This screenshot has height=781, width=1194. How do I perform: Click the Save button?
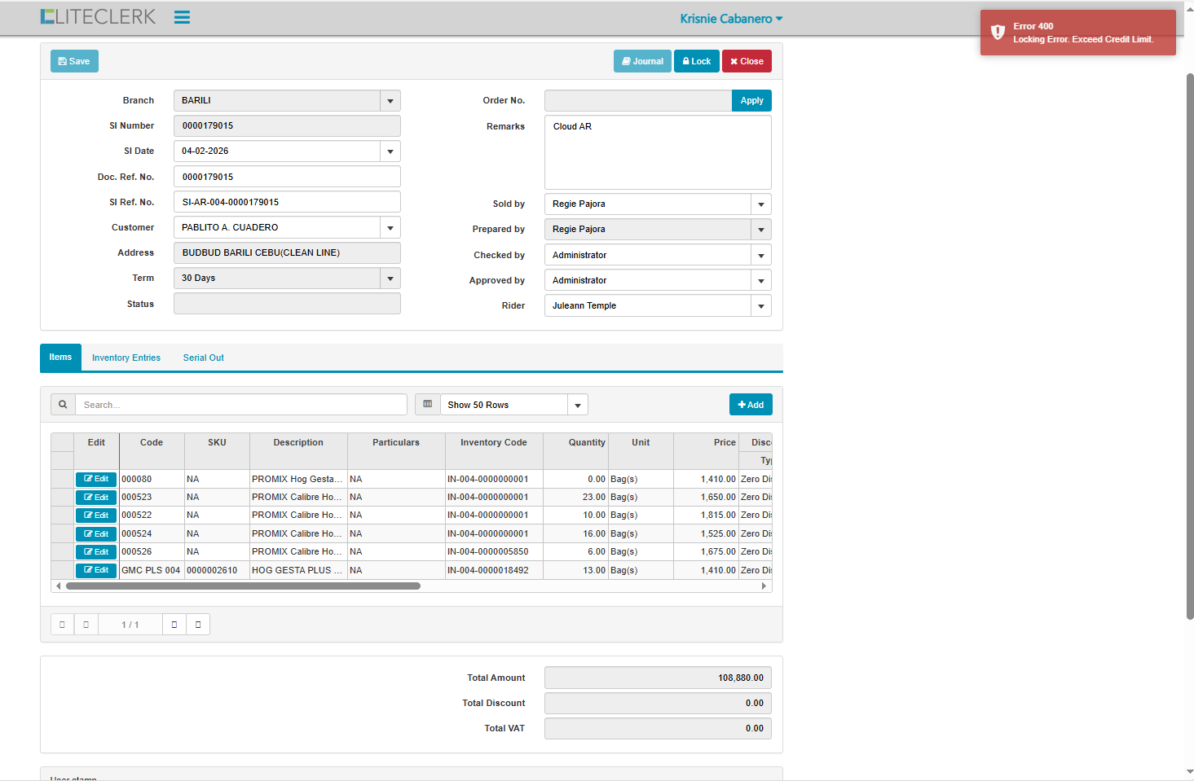[x=74, y=61]
